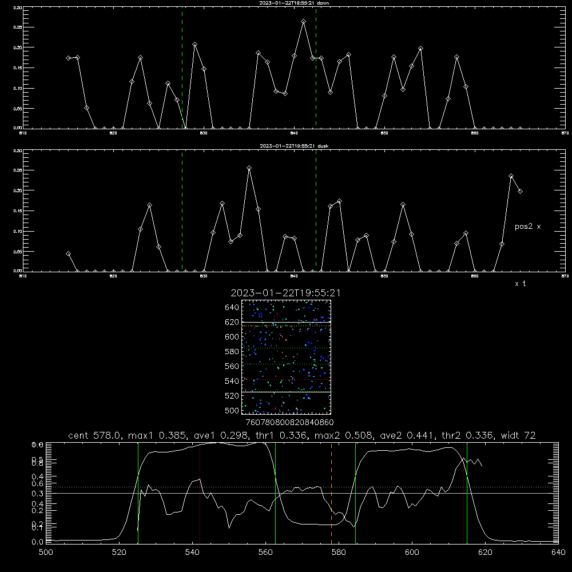Click the '600' y-axis label of the center image
Screen dimensions: 572x572
232,337
